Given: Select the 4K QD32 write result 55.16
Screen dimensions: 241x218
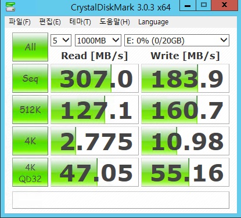Looking at the screenshot, I should click(x=185, y=172).
